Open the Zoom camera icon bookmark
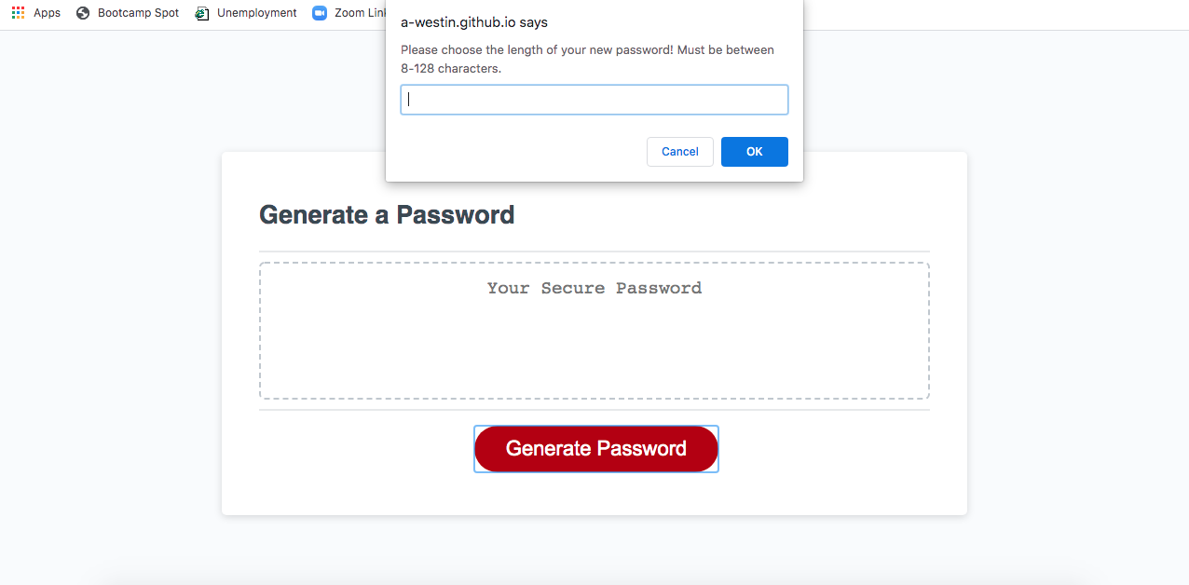This screenshot has height=585, width=1189. click(320, 12)
